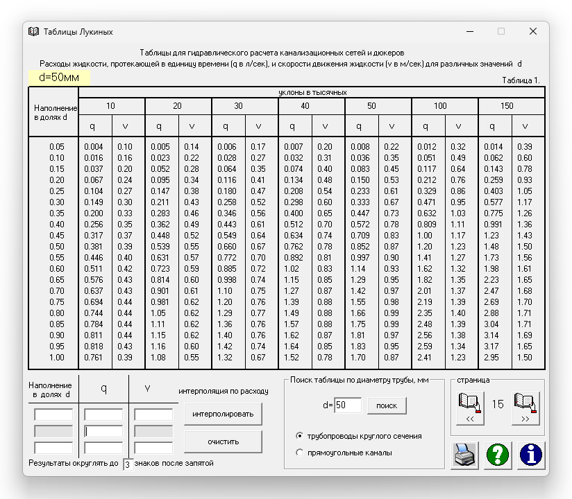The height and width of the screenshot is (499, 572).
Task: Click the q value 0.818 under slope 10
Action: click(94, 347)
